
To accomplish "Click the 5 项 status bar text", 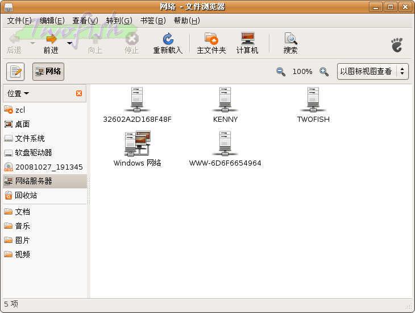I will click(11, 304).
